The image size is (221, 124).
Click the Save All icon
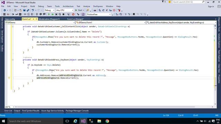coord(28,10)
